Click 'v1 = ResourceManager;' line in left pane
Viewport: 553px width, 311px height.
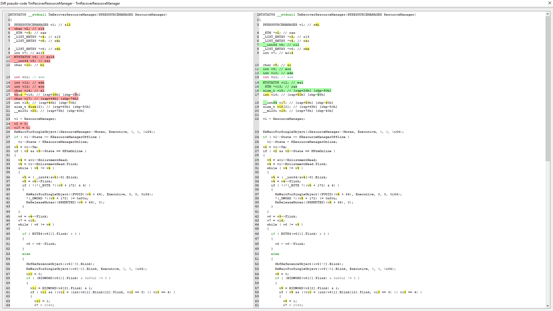35,119
